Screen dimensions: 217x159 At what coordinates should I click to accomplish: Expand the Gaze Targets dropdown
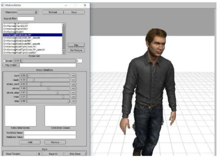31,154
